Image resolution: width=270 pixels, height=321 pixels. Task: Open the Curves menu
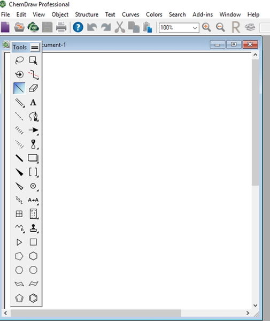[130, 14]
